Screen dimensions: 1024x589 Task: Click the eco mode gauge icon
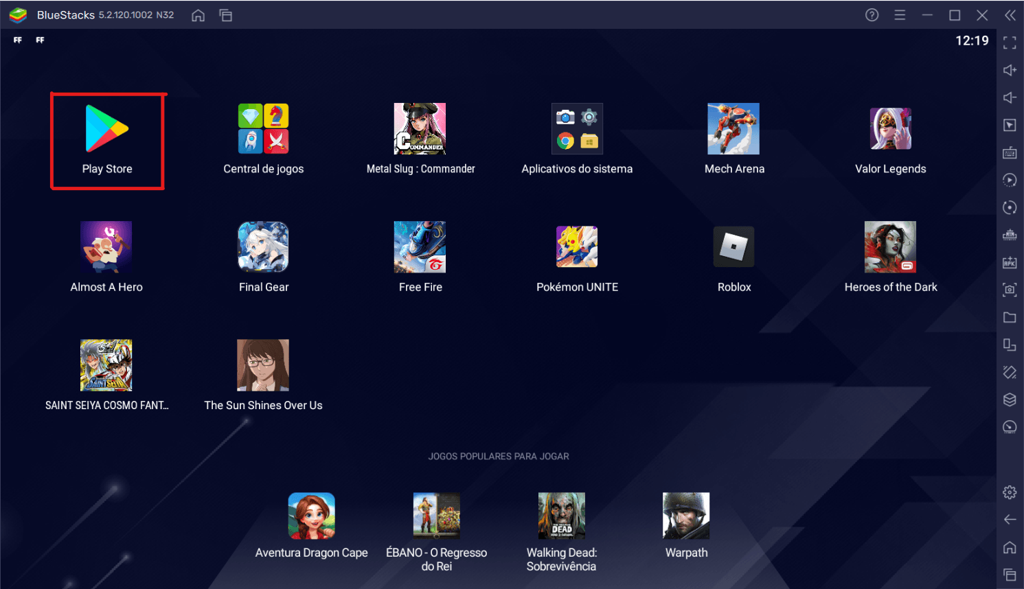(x=1010, y=427)
